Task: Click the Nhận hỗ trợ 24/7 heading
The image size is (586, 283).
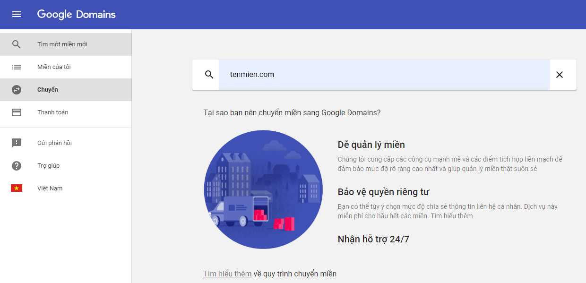Action: click(373, 239)
